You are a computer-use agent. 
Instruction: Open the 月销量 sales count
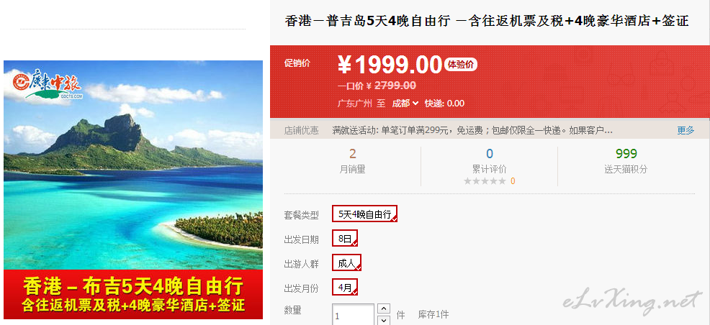click(352, 161)
